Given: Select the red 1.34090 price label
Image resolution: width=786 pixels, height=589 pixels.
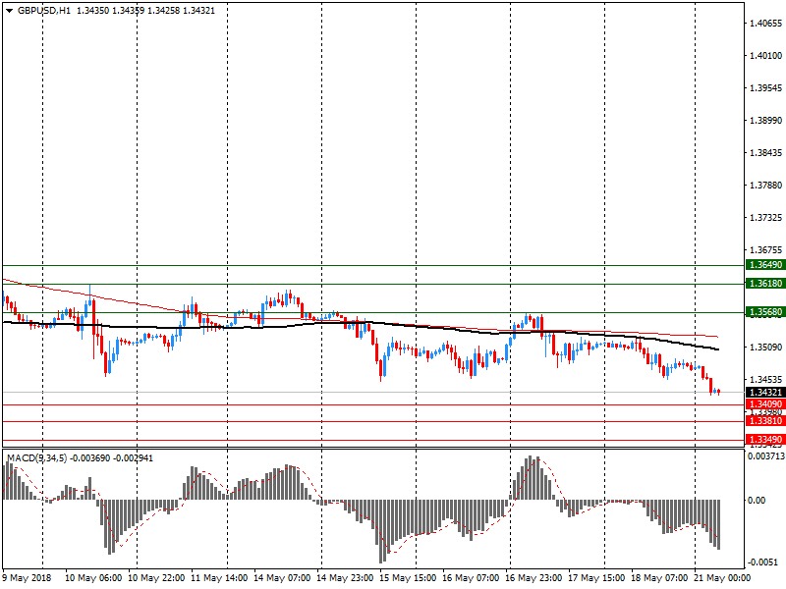Looking at the screenshot, I should [764, 404].
